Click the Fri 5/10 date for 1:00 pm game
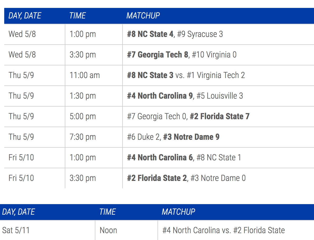 pyautogui.click(x=21, y=157)
